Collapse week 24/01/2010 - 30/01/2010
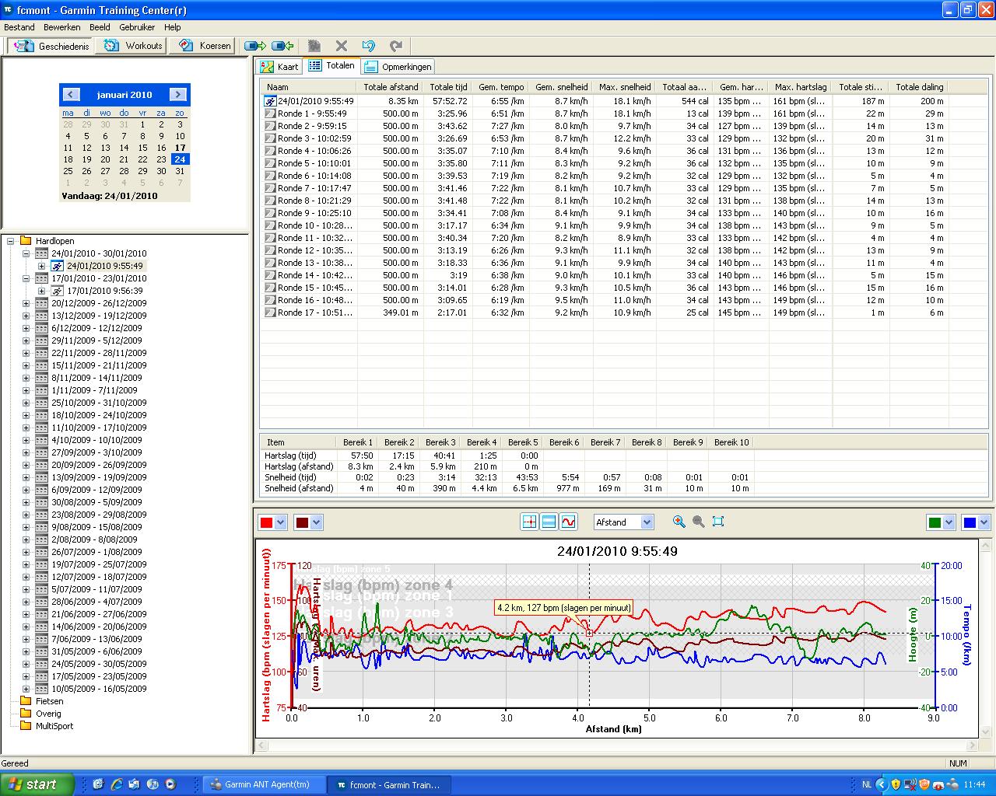Viewport: 996px width, 796px height. click(26, 253)
